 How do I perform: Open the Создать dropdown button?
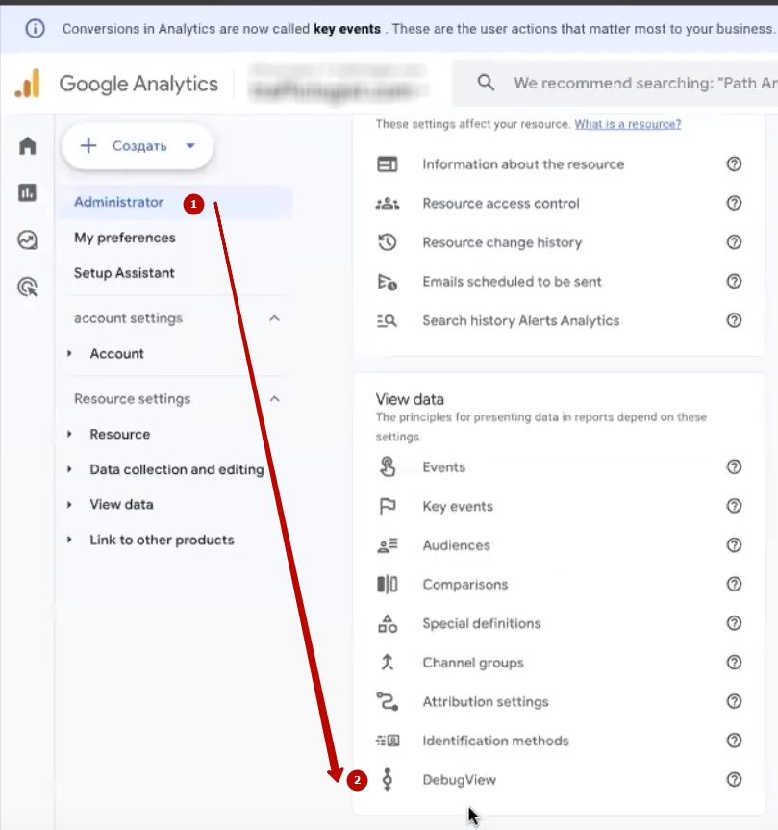click(138, 146)
